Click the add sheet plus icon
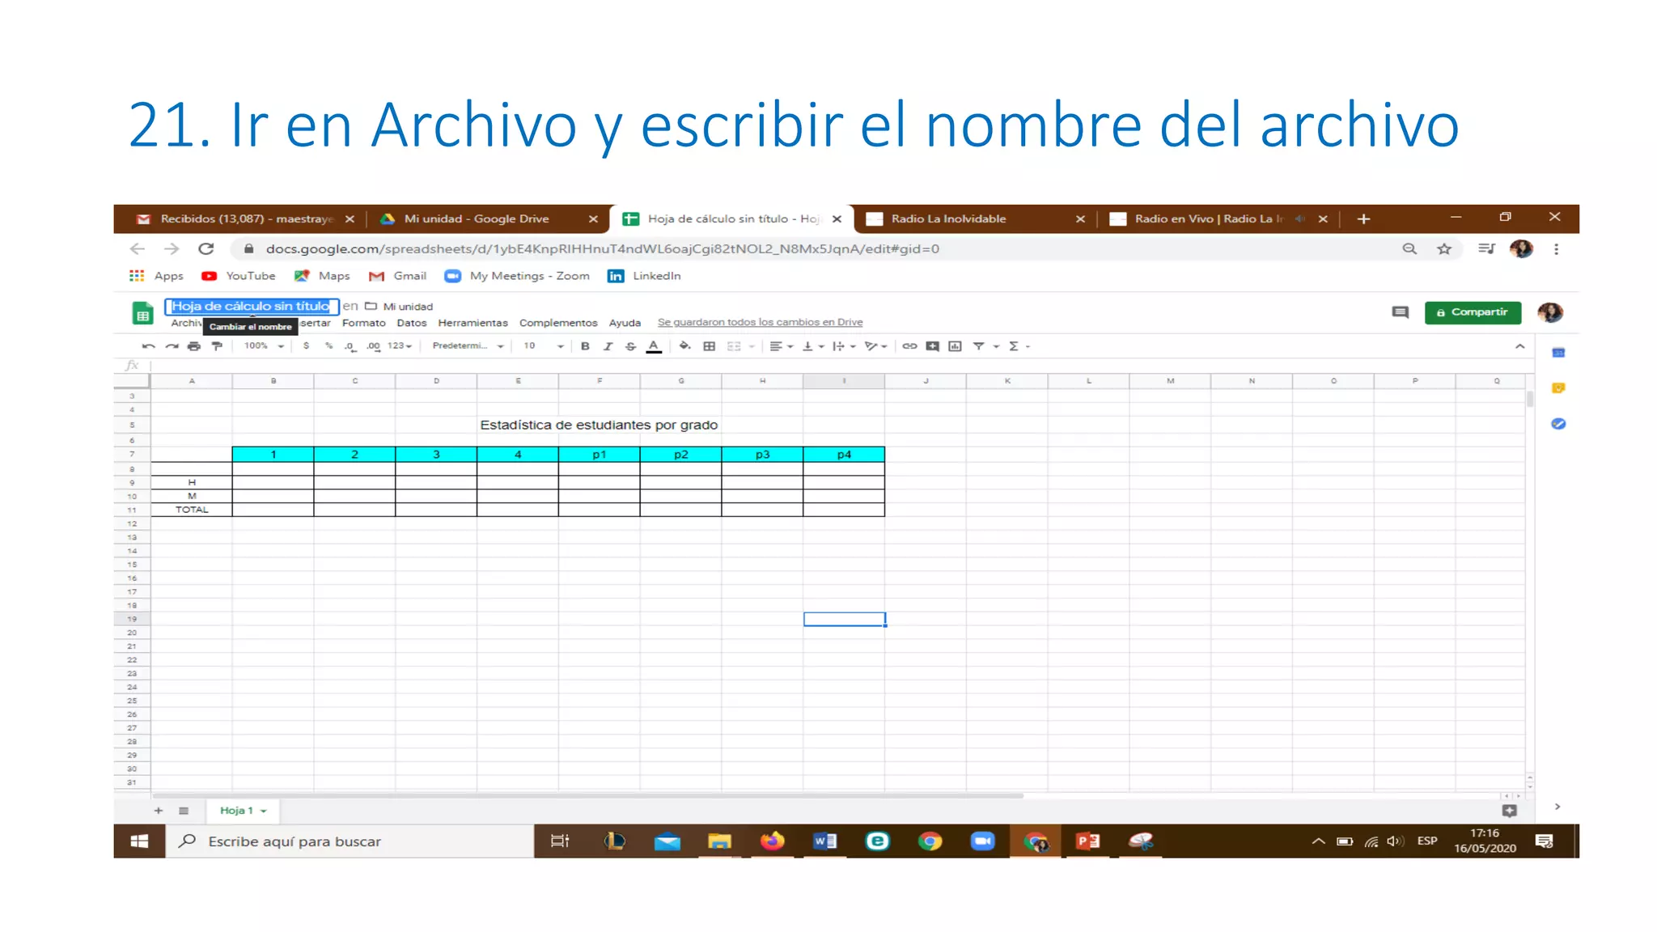Image resolution: width=1657 pixels, height=932 pixels. 159,811
